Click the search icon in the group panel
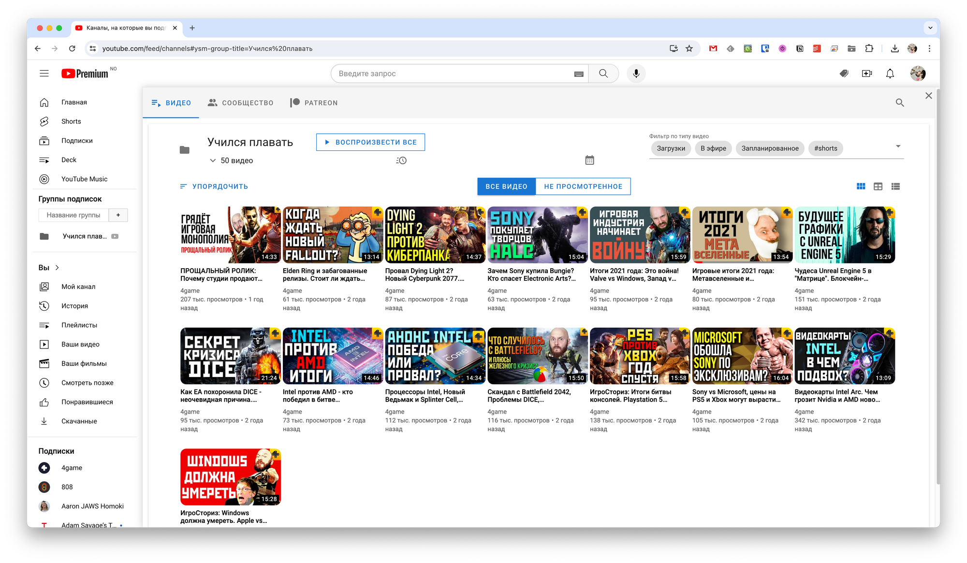Image resolution: width=967 pixels, height=563 pixels. (899, 102)
